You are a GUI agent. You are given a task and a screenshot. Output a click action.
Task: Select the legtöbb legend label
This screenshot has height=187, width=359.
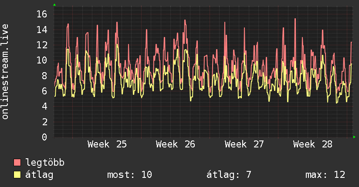(45, 163)
